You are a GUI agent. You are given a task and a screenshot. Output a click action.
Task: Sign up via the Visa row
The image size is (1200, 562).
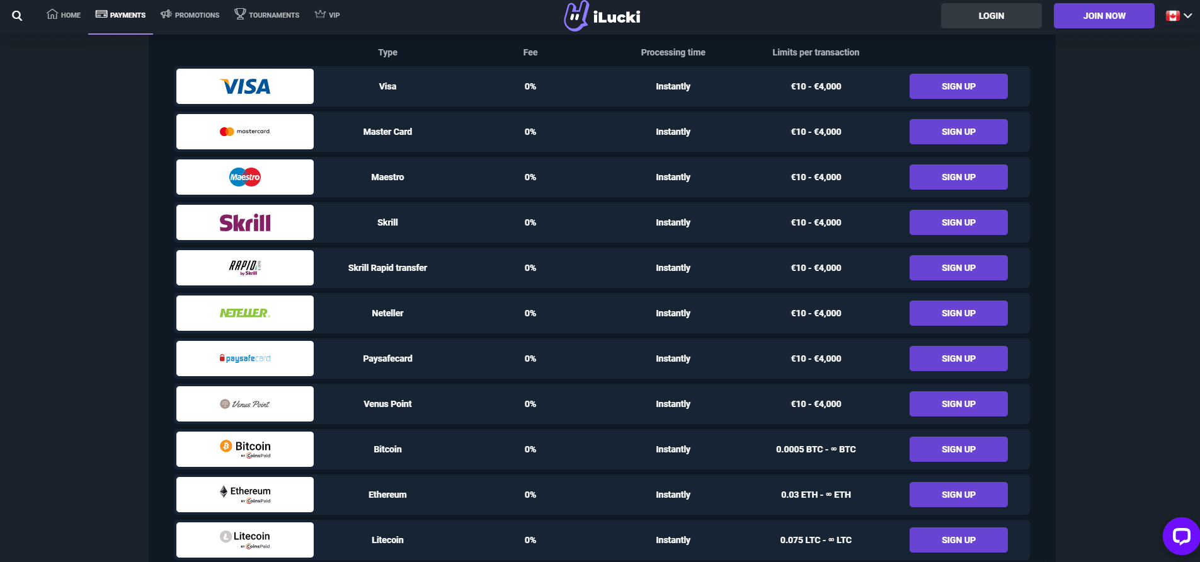tap(958, 86)
